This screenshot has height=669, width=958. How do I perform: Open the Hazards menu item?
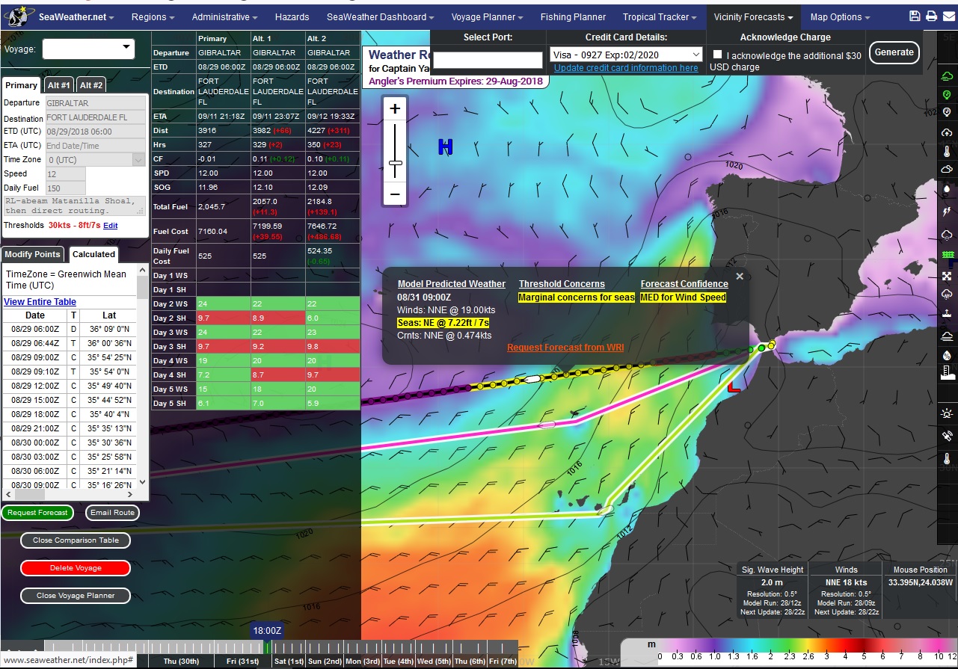pos(292,16)
